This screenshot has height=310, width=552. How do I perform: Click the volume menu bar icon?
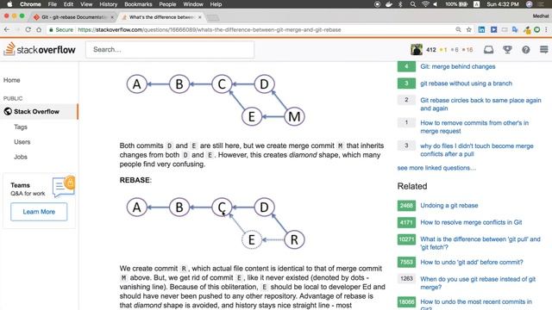(436, 4)
